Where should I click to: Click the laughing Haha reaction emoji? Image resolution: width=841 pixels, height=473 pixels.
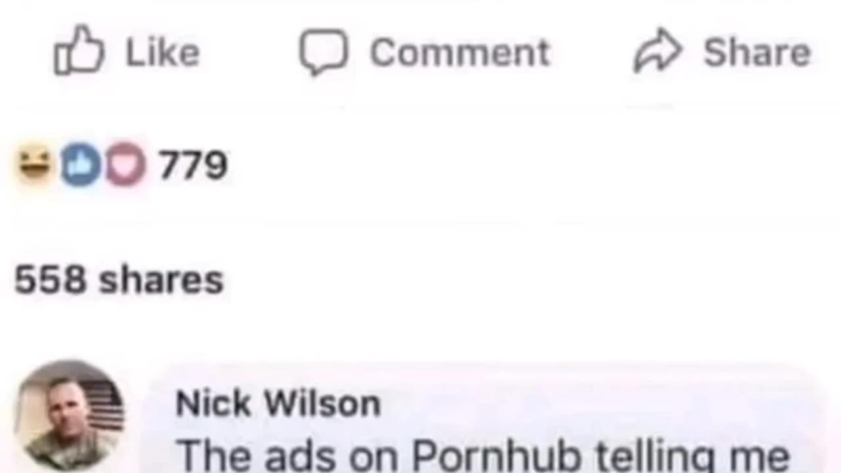[34, 164]
